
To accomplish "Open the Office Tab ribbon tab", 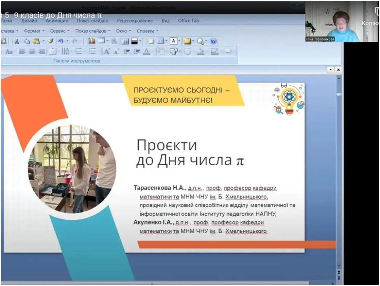I will point(188,21).
